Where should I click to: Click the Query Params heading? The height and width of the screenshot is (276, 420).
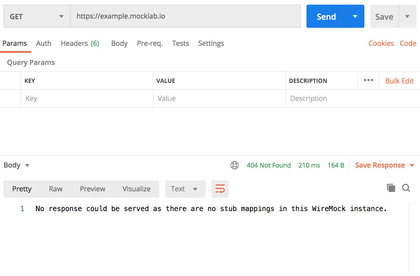click(x=31, y=63)
